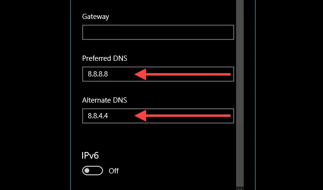Click the dialog's left teal border line
The width and height of the screenshot is (323, 190).
click(70, 95)
